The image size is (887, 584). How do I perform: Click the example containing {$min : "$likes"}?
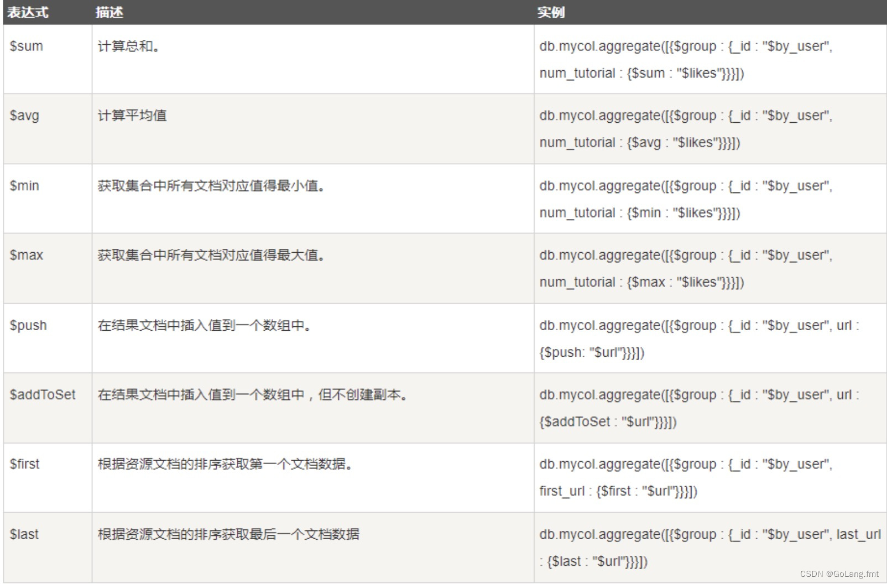tap(686, 199)
